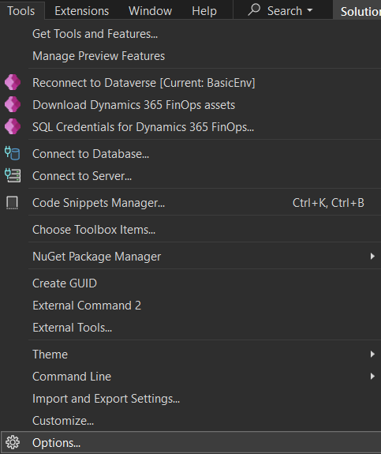Open the Help menu
This screenshot has height=454, width=381.
click(204, 11)
